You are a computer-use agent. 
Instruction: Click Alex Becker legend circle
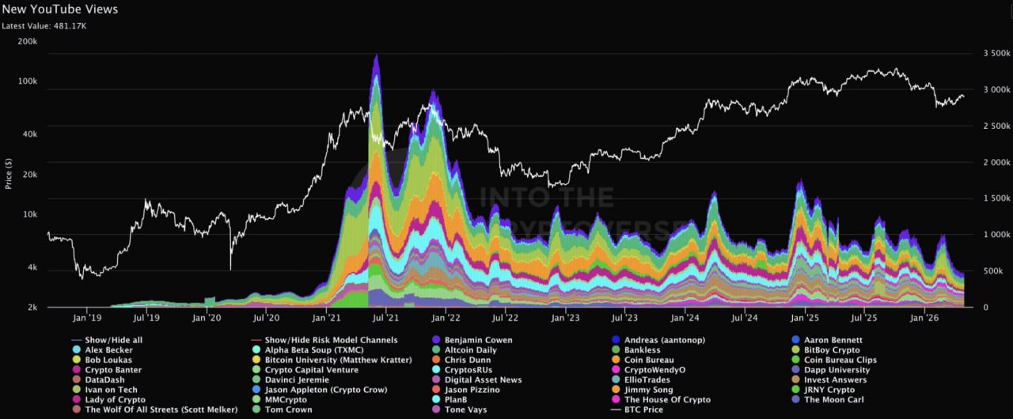[76, 349]
